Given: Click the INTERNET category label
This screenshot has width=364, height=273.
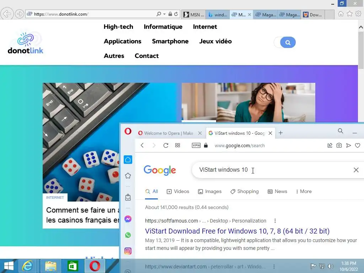Looking at the screenshot, I should tap(55, 197).
